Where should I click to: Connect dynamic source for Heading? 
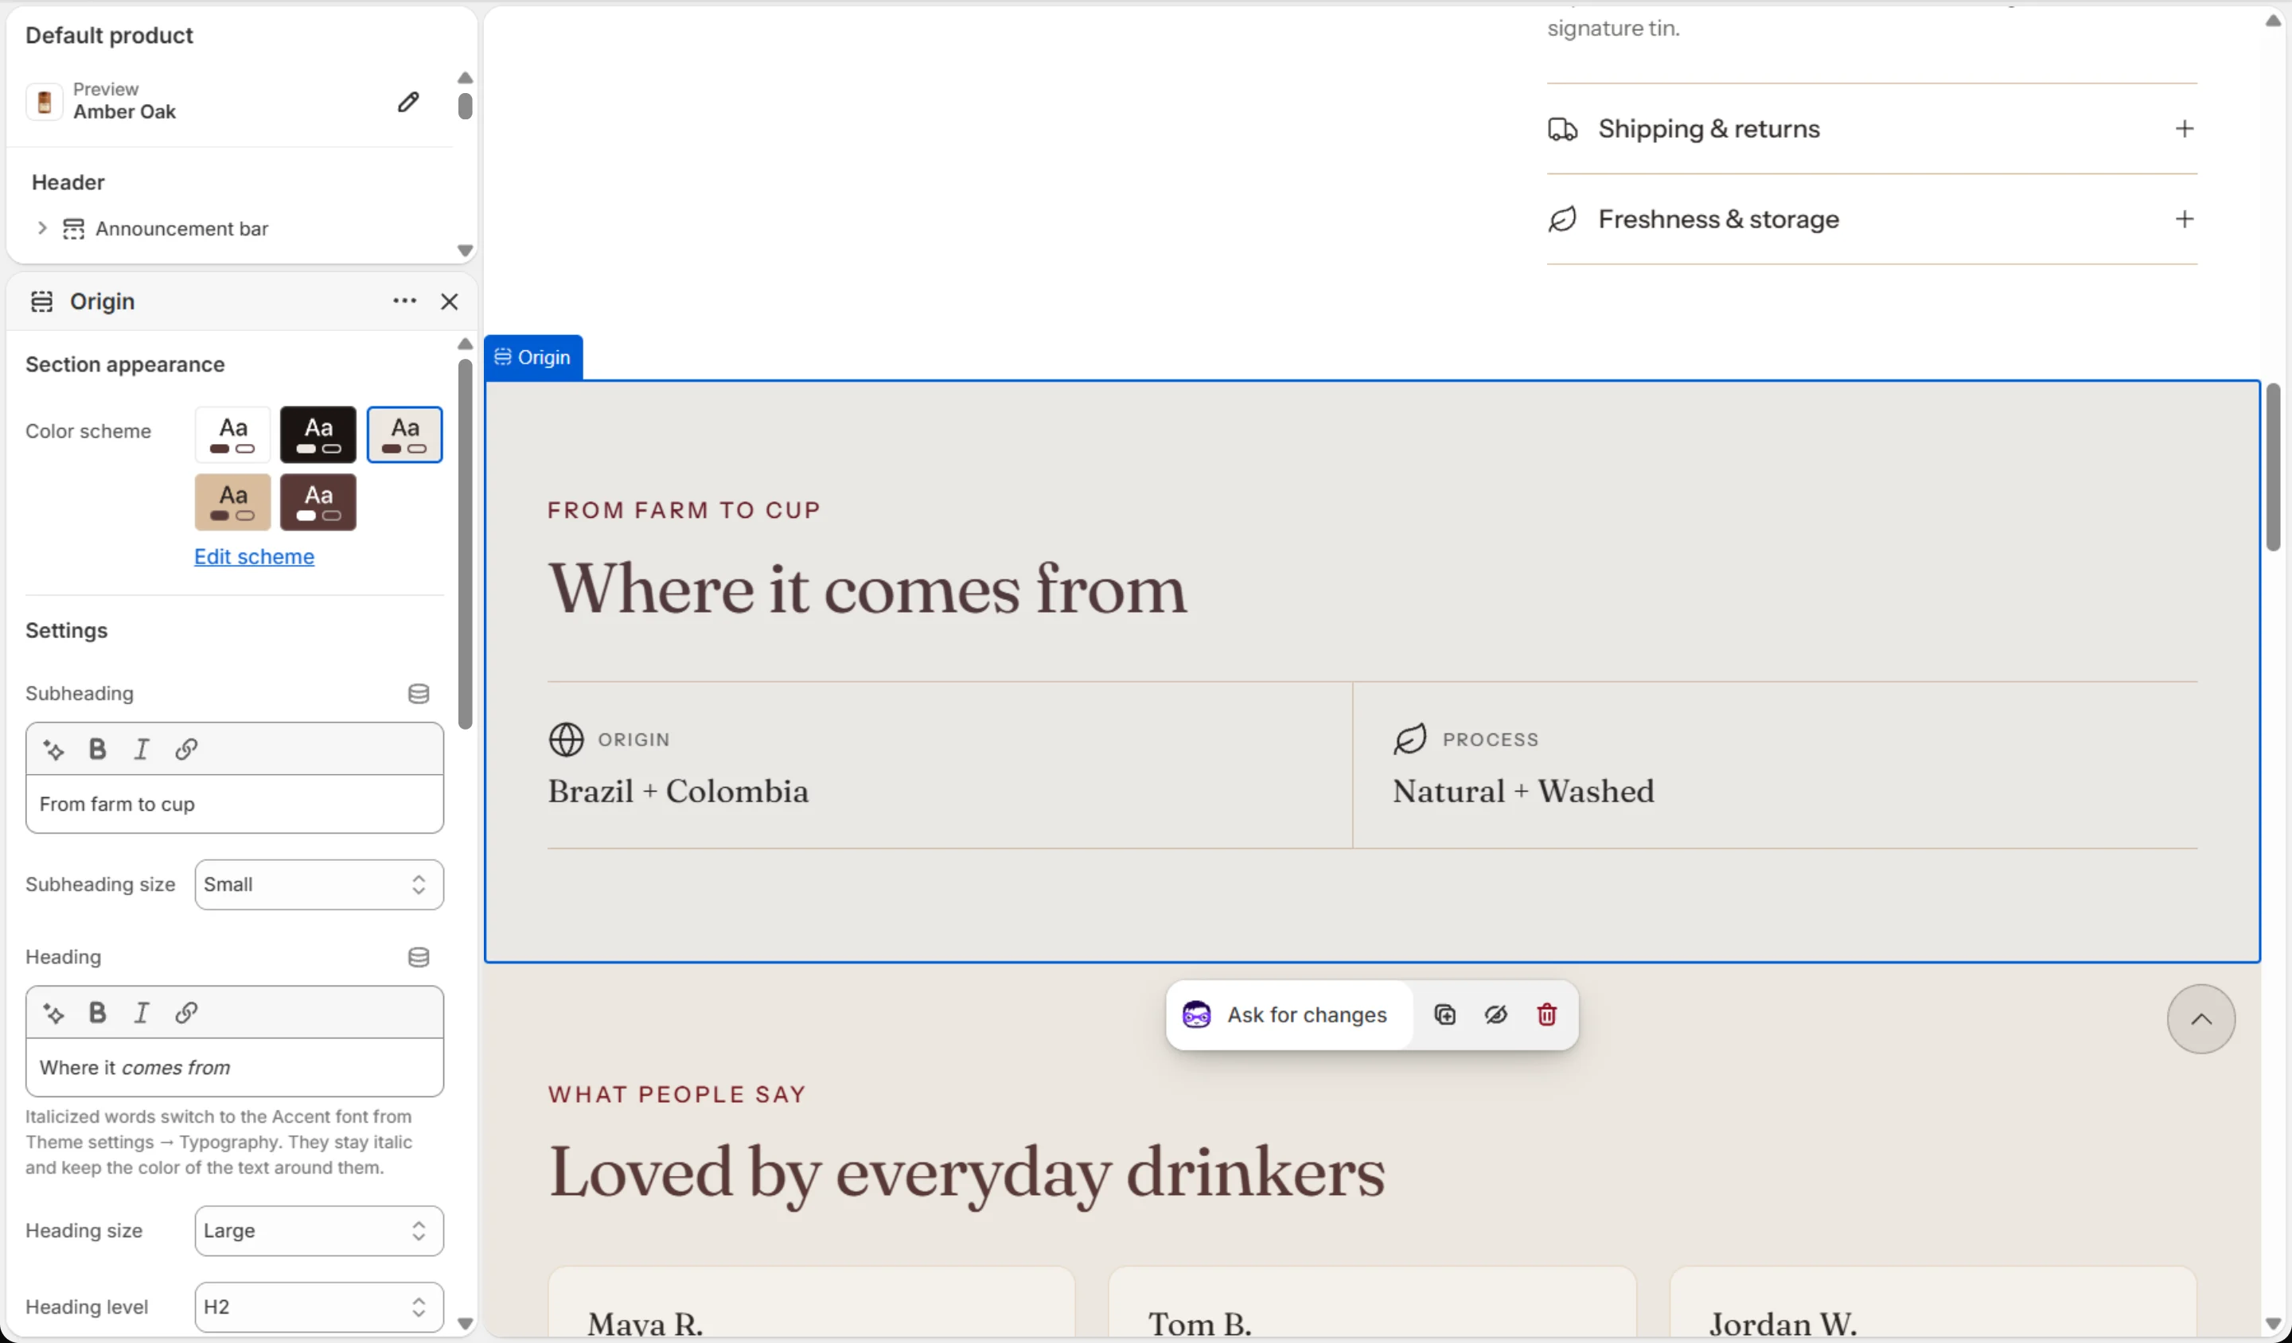click(x=419, y=957)
